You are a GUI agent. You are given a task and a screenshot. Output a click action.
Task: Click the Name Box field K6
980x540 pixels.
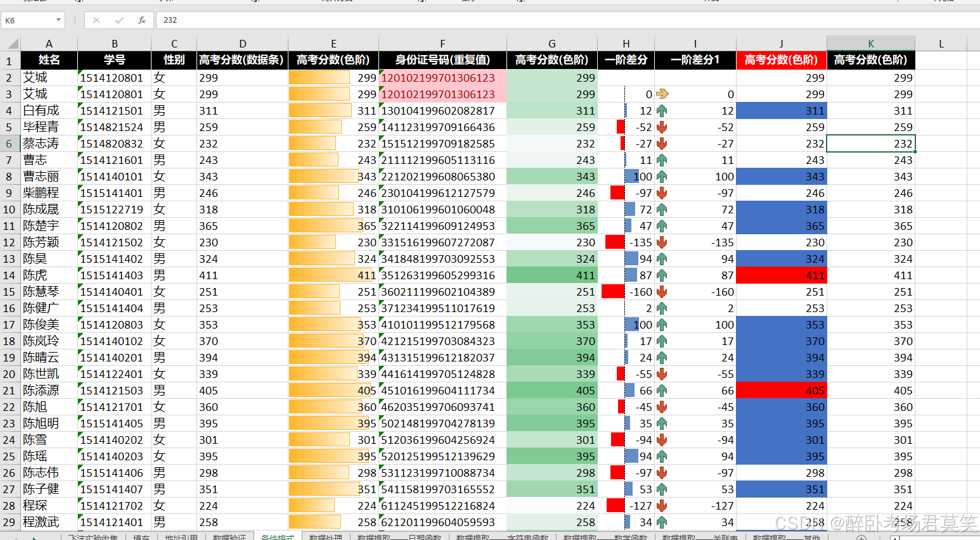28,20
